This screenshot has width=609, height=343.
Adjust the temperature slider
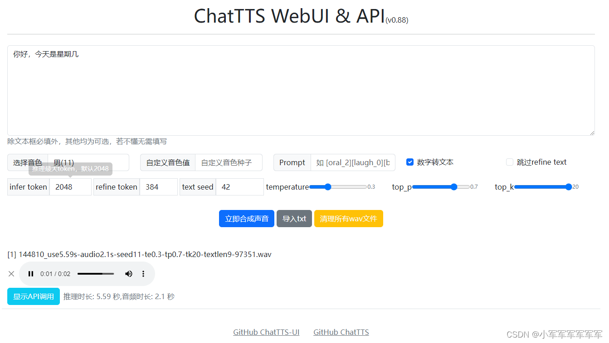pos(338,187)
